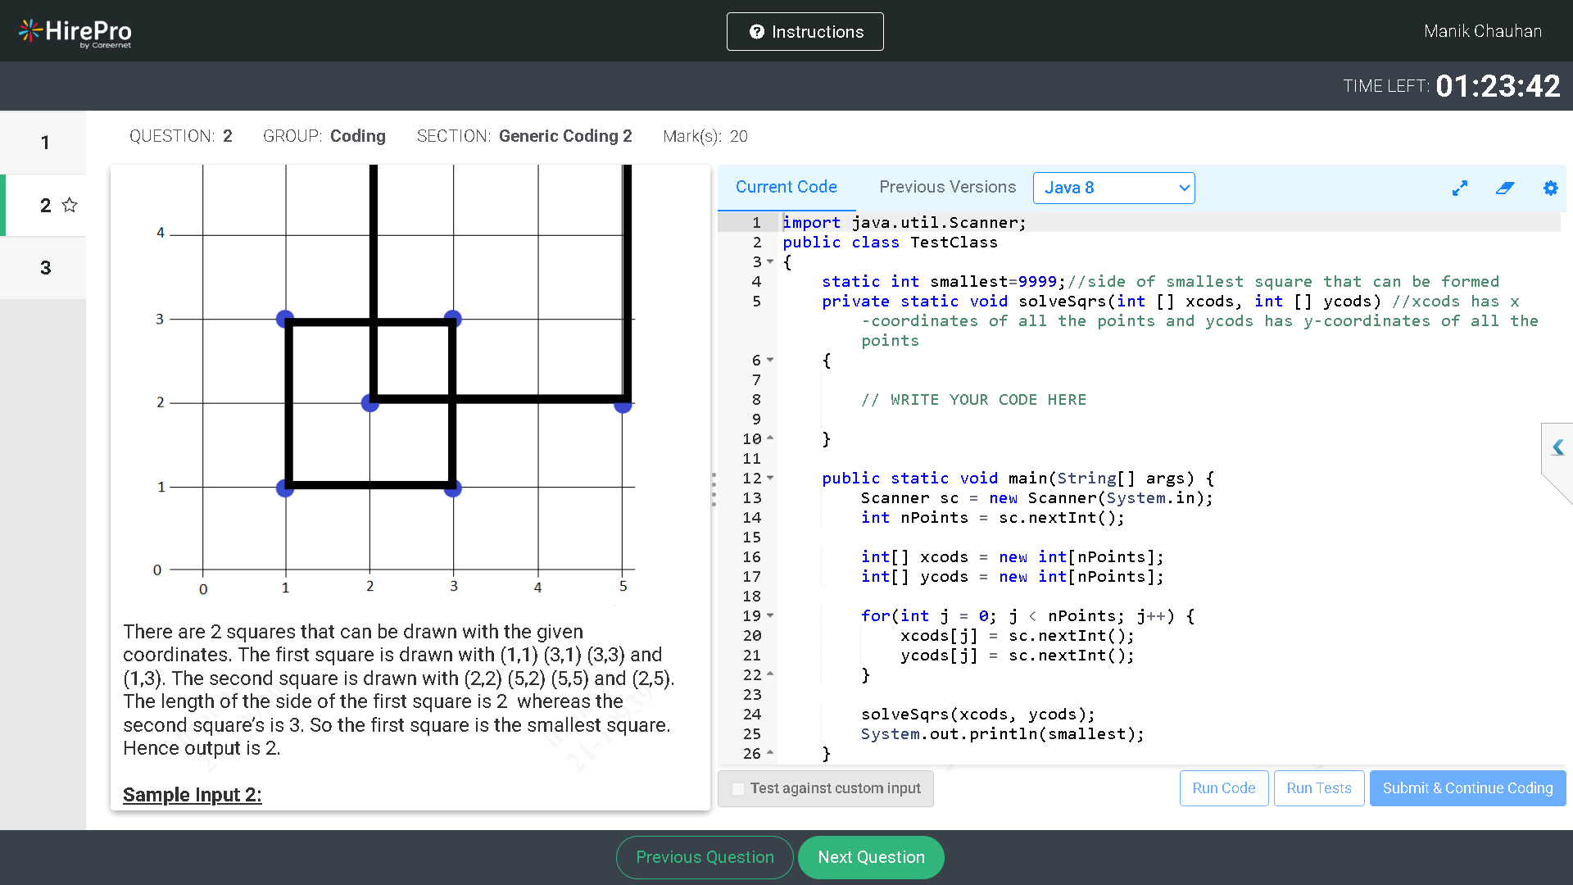Image resolution: width=1573 pixels, height=885 pixels.
Task: Toggle the fold marker at line 22
Action: coord(770,674)
